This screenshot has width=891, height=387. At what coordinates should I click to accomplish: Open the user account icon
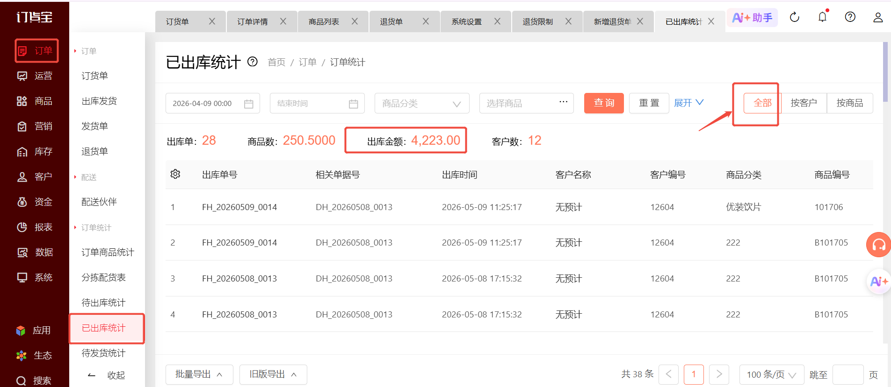(x=878, y=17)
